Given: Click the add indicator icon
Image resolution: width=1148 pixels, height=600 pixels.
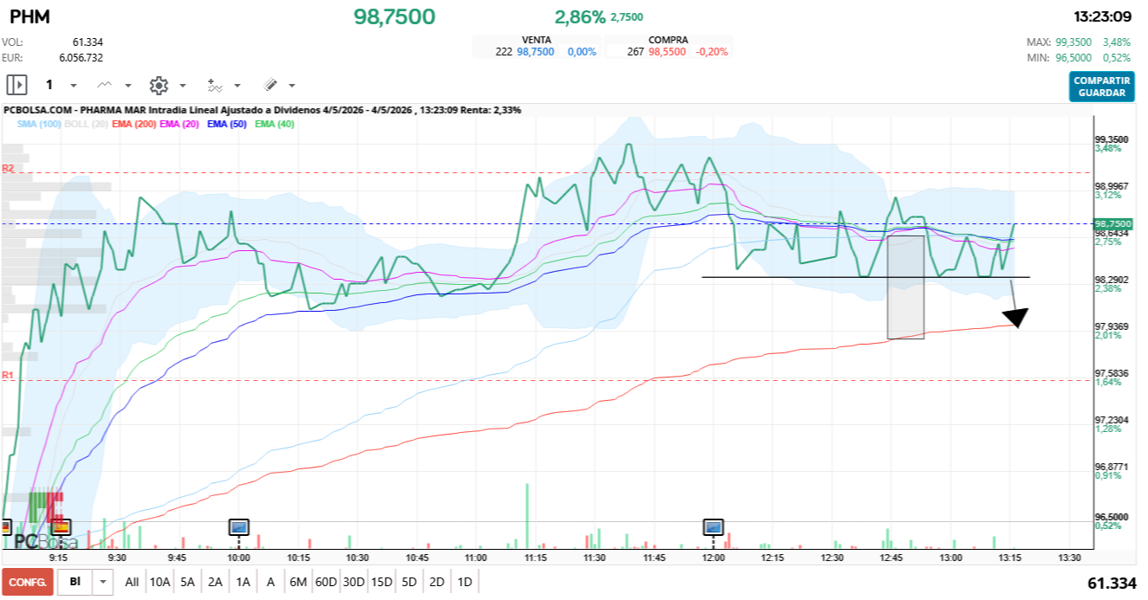Looking at the screenshot, I should coord(215,85).
